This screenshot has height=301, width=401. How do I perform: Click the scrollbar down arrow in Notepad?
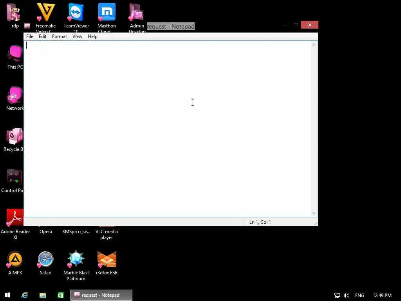pyautogui.click(x=314, y=213)
